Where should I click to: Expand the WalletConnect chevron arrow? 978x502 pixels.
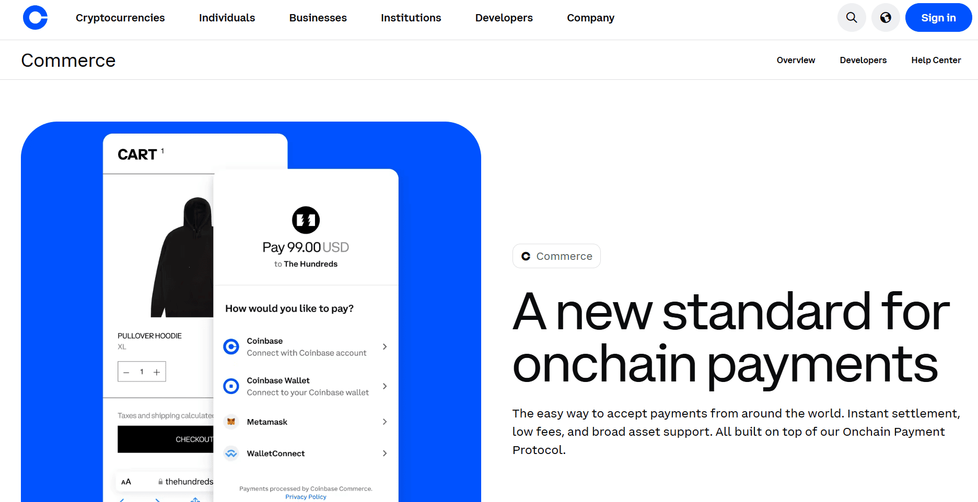click(385, 453)
